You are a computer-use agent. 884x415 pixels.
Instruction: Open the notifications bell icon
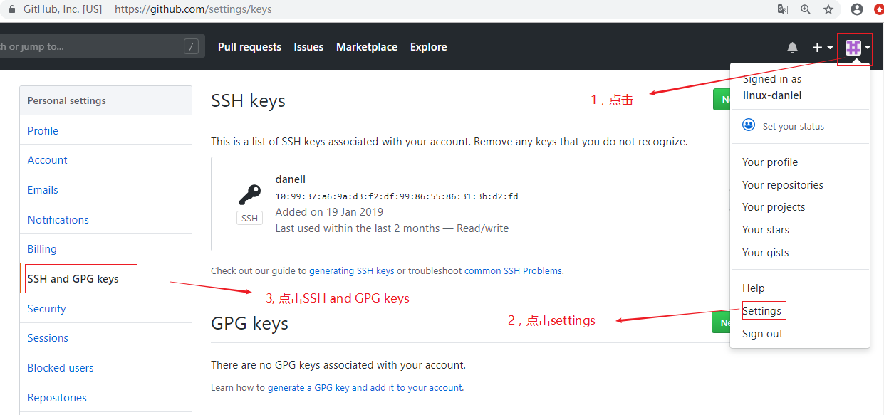(x=792, y=48)
